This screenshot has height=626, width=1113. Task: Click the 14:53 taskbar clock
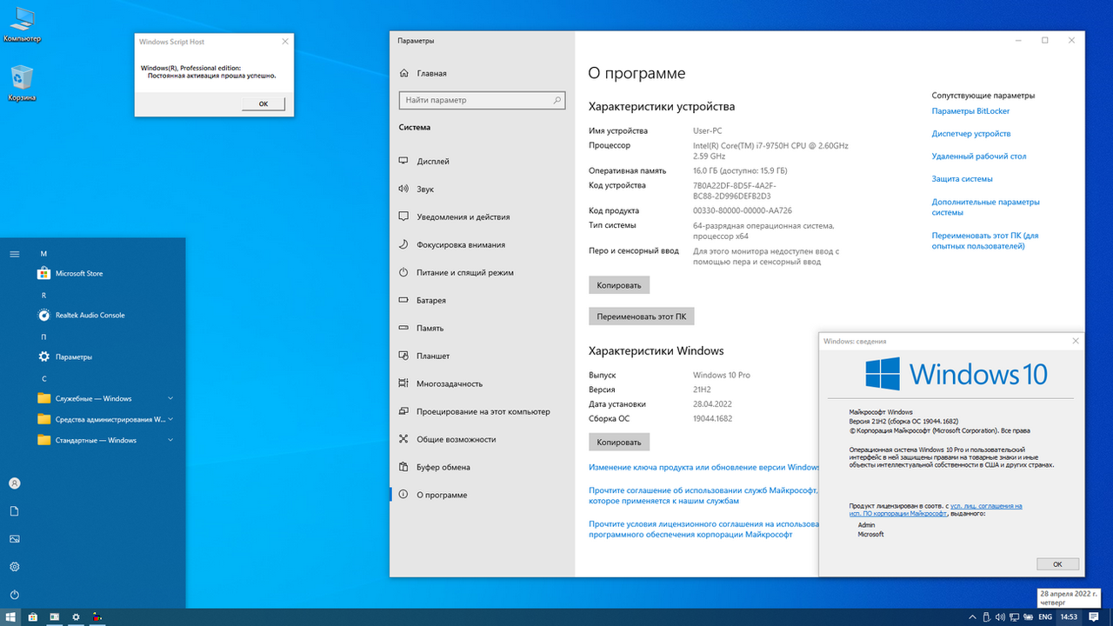point(1069,617)
